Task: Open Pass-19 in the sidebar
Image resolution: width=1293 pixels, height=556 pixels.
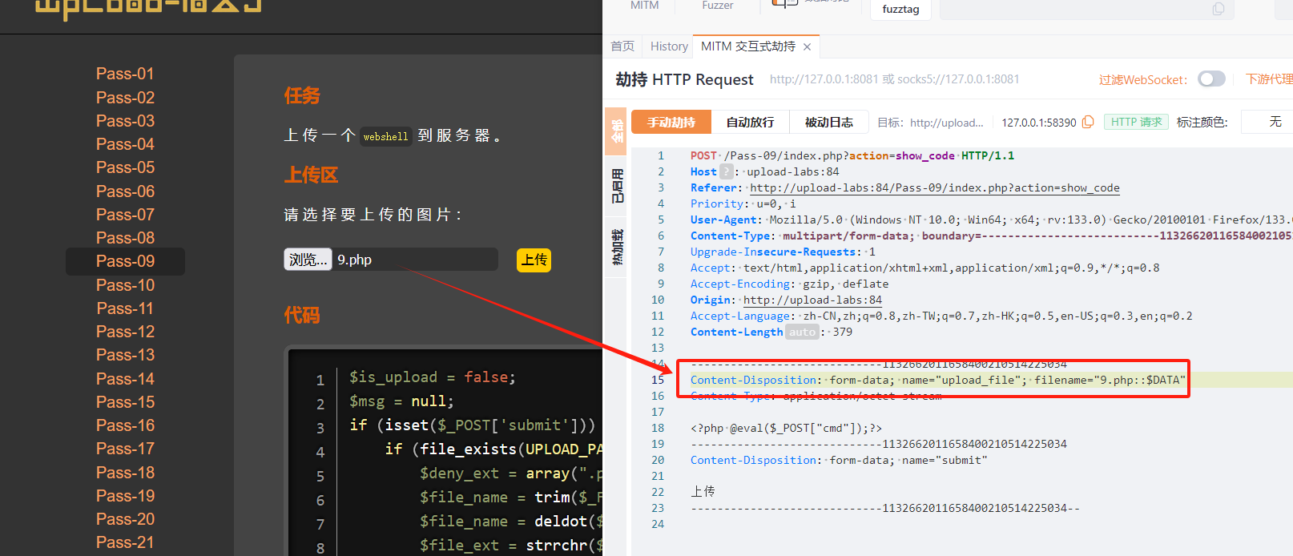Action: tap(125, 496)
